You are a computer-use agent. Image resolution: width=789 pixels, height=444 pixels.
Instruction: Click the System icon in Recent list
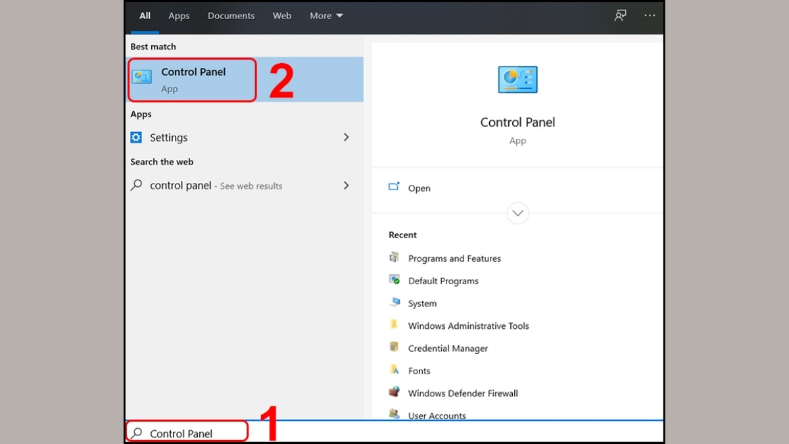394,303
